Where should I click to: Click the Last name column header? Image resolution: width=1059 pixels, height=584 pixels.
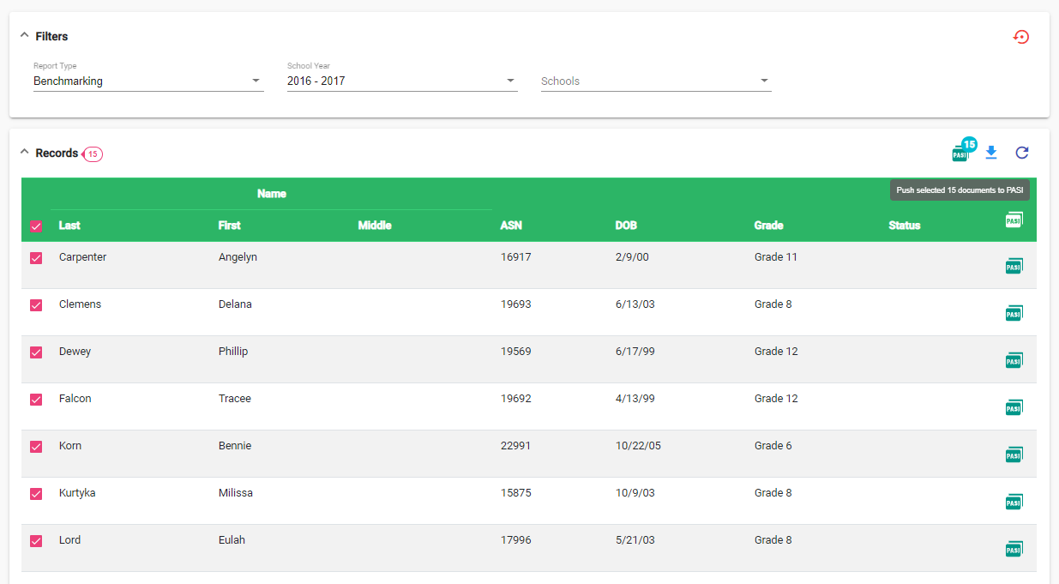(69, 226)
